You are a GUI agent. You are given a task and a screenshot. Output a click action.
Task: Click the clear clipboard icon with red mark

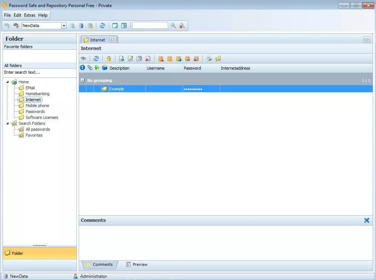[196, 59]
